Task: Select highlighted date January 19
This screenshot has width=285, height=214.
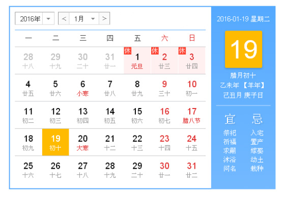Action: [x=55, y=142]
